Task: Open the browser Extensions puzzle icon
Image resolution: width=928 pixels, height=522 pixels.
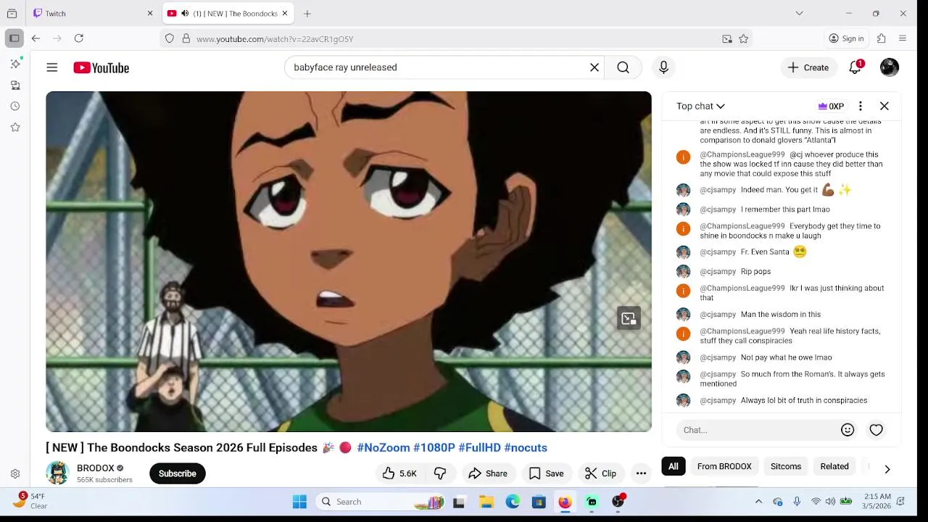Action: tap(882, 38)
